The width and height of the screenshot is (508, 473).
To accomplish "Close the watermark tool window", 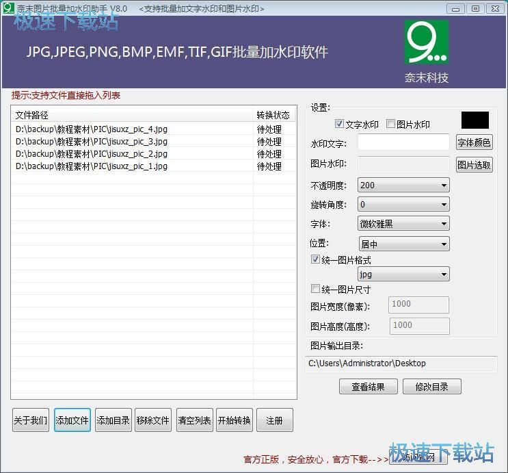I will (495, 8).
